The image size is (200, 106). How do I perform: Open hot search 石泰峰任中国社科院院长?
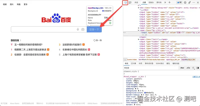(x=75, y=50)
